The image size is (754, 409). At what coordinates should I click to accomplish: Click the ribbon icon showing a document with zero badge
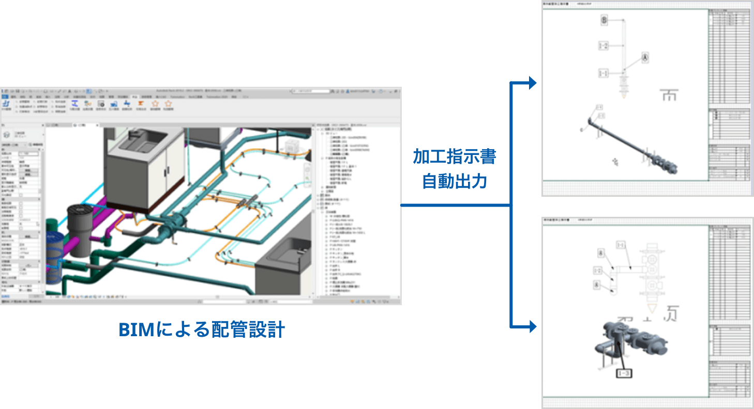[101, 103]
